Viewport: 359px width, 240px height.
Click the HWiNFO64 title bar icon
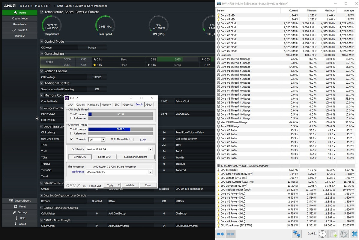(219, 4)
